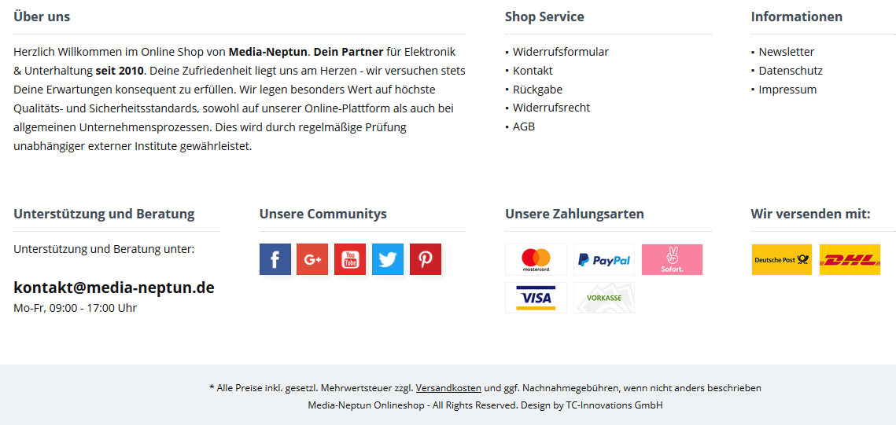The image size is (896, 425).
Task: Open the Rückgabe link
Action: [x=538, y=90]
